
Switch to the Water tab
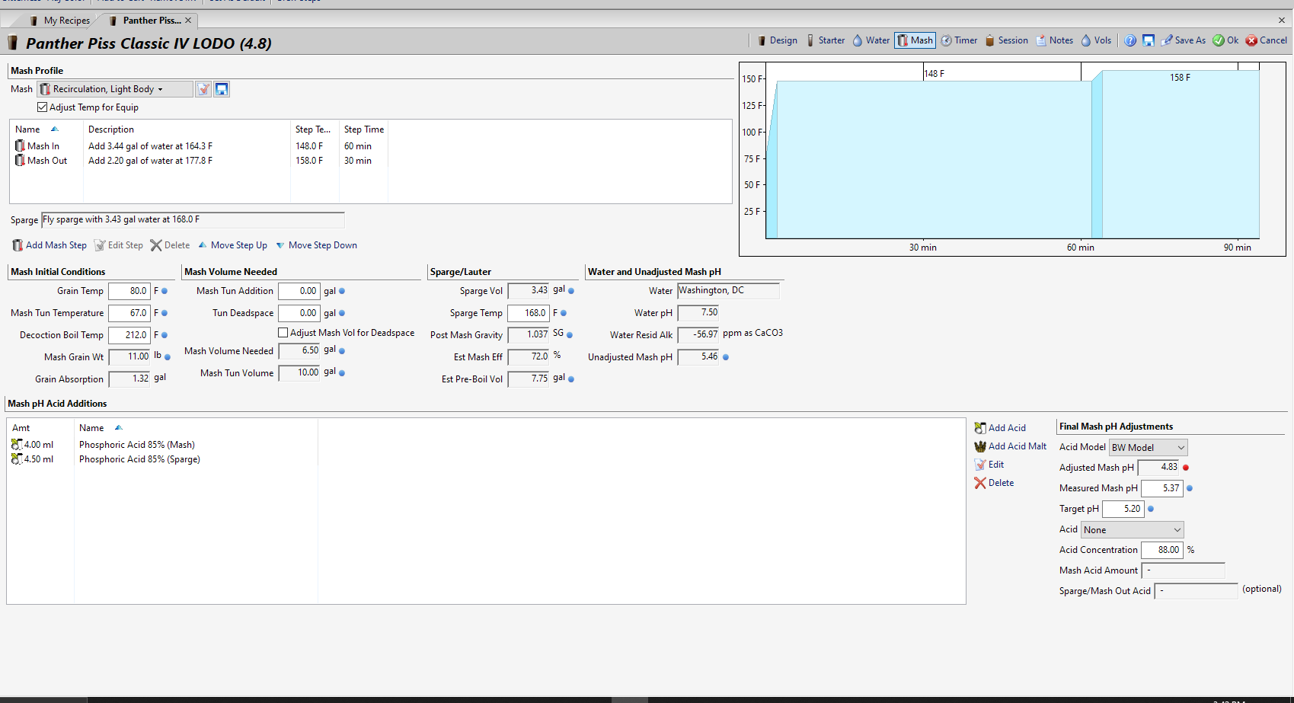[x=871, y=40]
